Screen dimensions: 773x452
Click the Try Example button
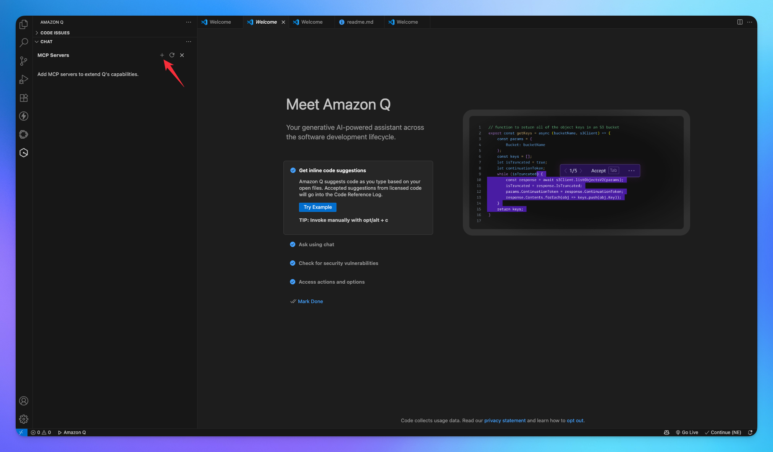[x=317, y=207]
